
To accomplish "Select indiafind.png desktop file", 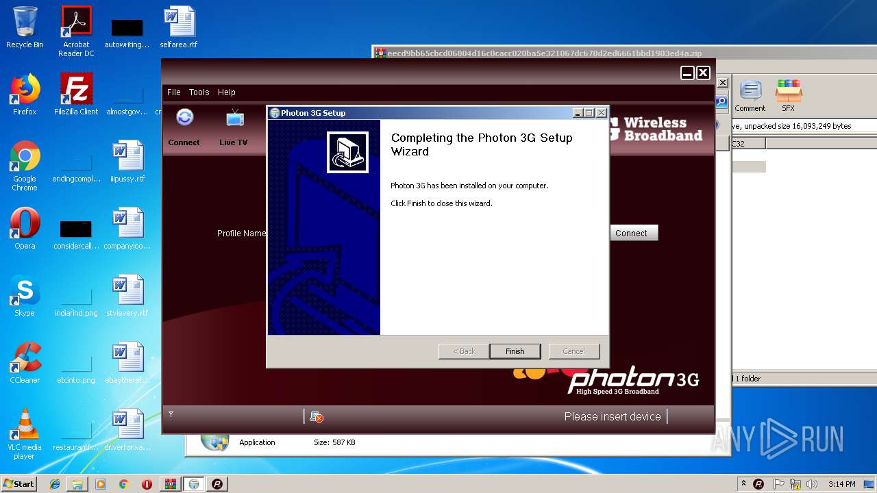I will tap(76, 301).
